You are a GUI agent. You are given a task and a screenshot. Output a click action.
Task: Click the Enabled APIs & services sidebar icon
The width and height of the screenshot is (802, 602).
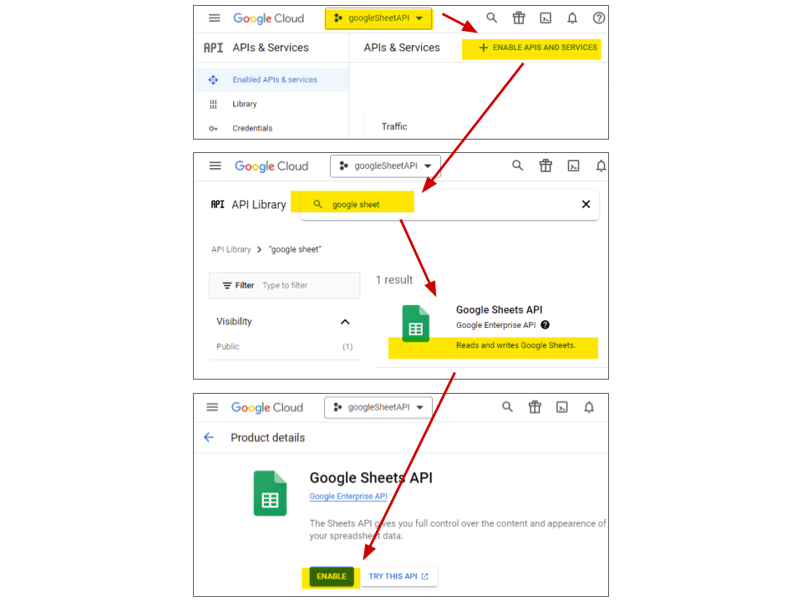213,80
